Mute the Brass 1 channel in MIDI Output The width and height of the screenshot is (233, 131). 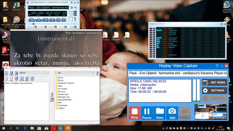pos(151,28)
